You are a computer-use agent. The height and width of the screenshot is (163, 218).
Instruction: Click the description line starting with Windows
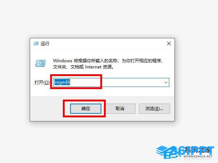[108, 61]
